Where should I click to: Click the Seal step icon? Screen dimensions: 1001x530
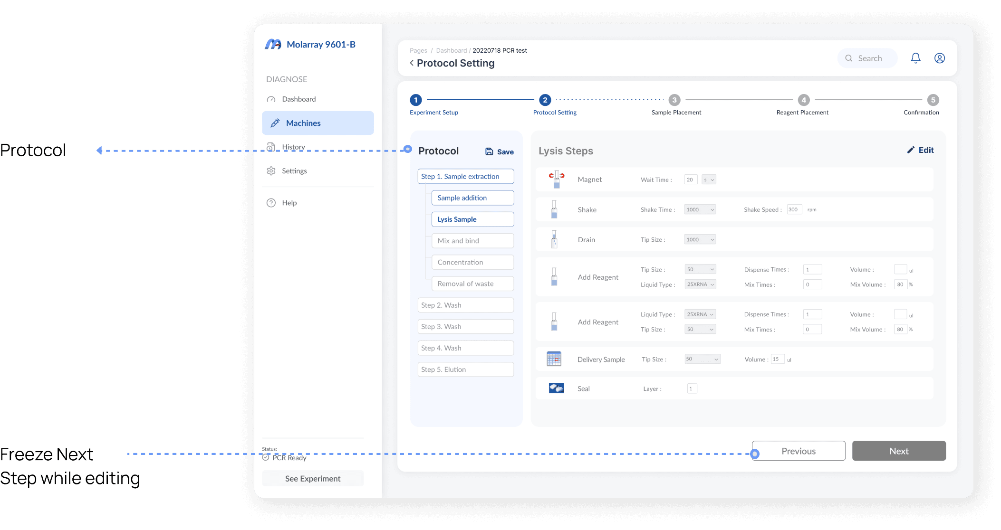pos(556,388)
